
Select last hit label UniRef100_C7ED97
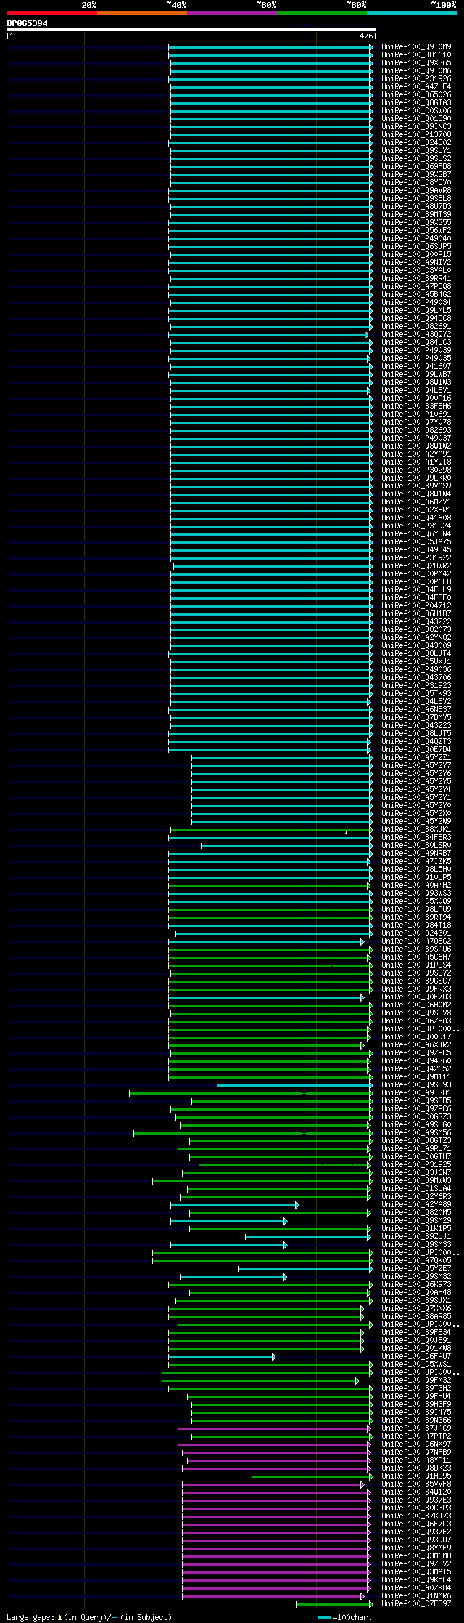[416, 1603]
